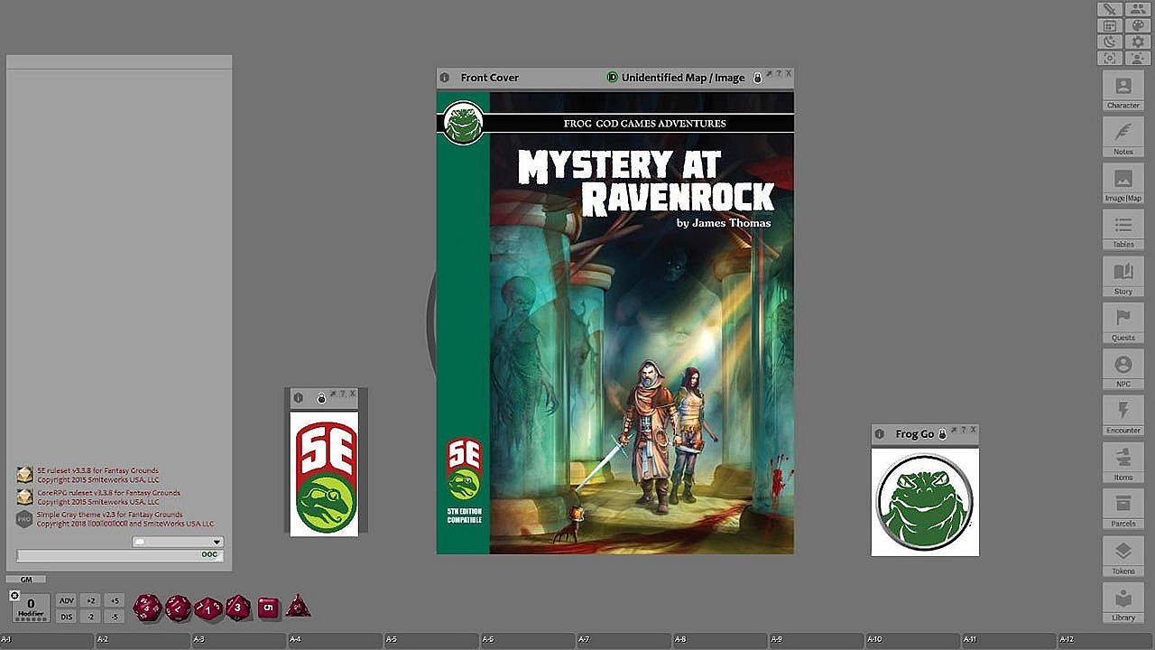Pick the twenty-sided d20 die
The width and height of the screenshot is (1155, 650).
[147, 608]
